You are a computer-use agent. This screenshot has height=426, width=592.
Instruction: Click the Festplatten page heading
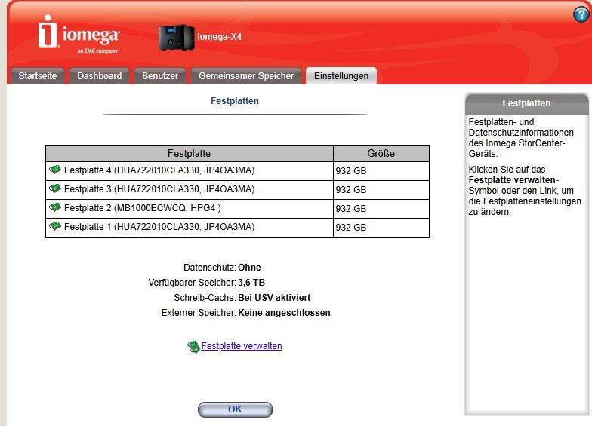point(235,101)
